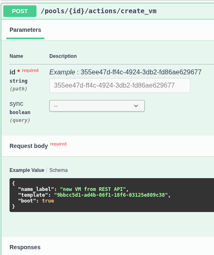
Task: Click the green POST method badge
Action: point(20,11)
